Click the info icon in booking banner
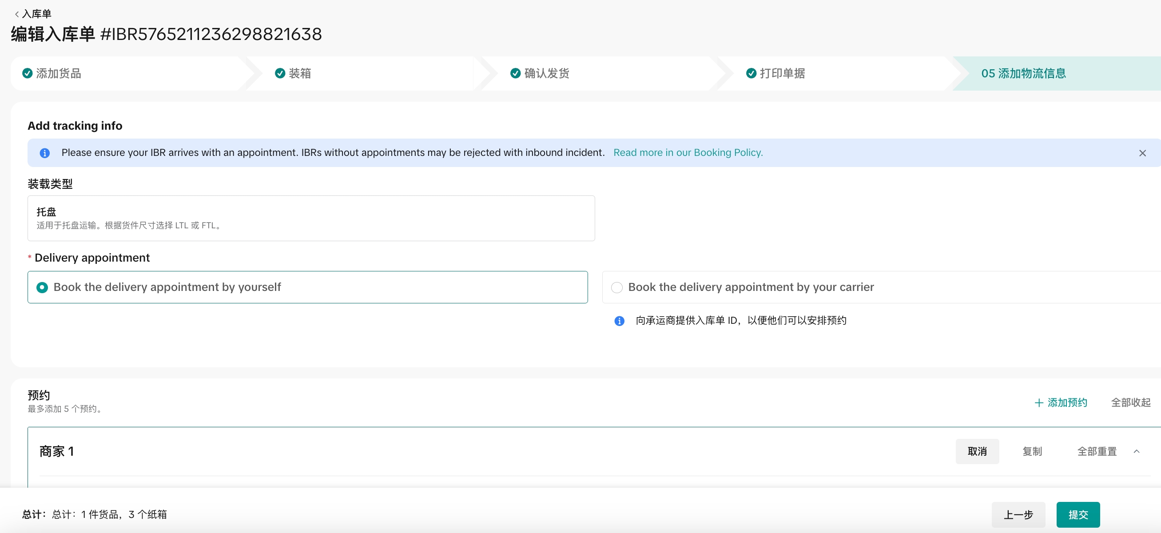Image resolution: width=1161 pixels, height=533 pixels. pos(44,153)
